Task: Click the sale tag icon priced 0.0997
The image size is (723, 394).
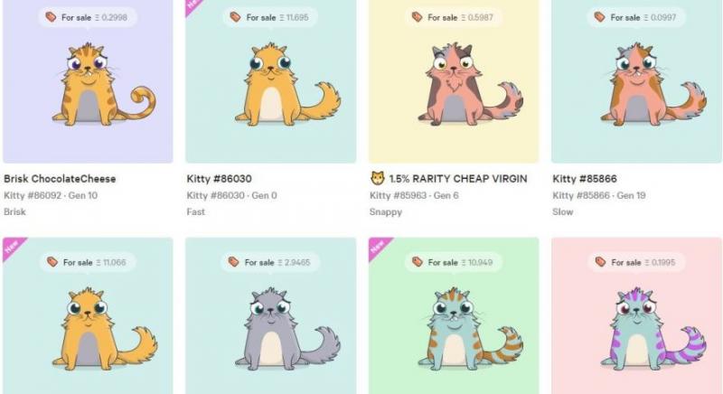Action: point(599,17)
